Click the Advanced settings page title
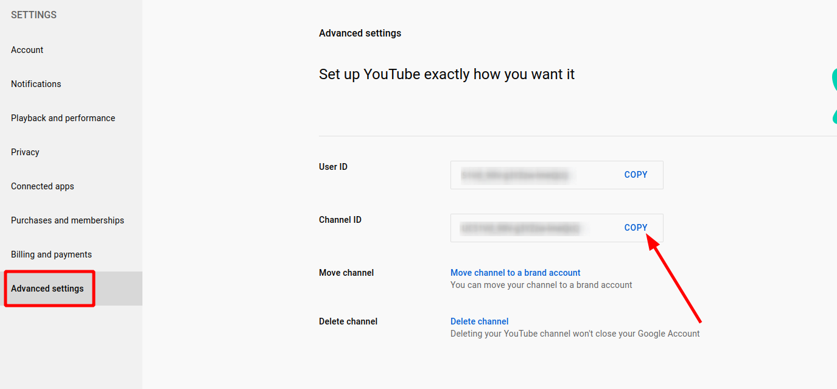Screen dimensions: 837x389 click(x=360, y=33)
